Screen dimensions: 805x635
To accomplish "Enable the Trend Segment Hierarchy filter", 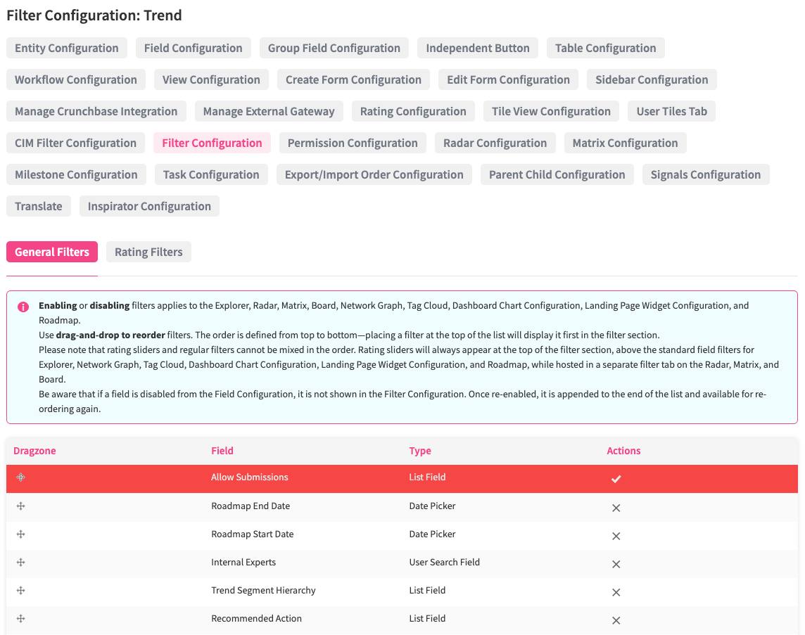I will point(616,592).
